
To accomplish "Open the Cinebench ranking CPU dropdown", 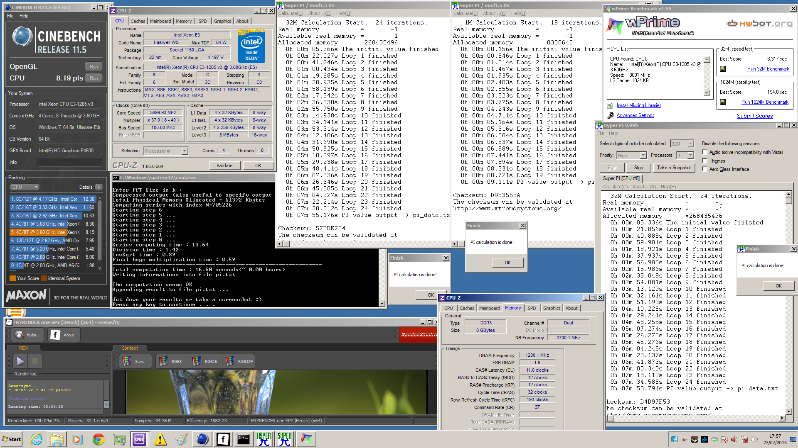I will tap(24, 187).
